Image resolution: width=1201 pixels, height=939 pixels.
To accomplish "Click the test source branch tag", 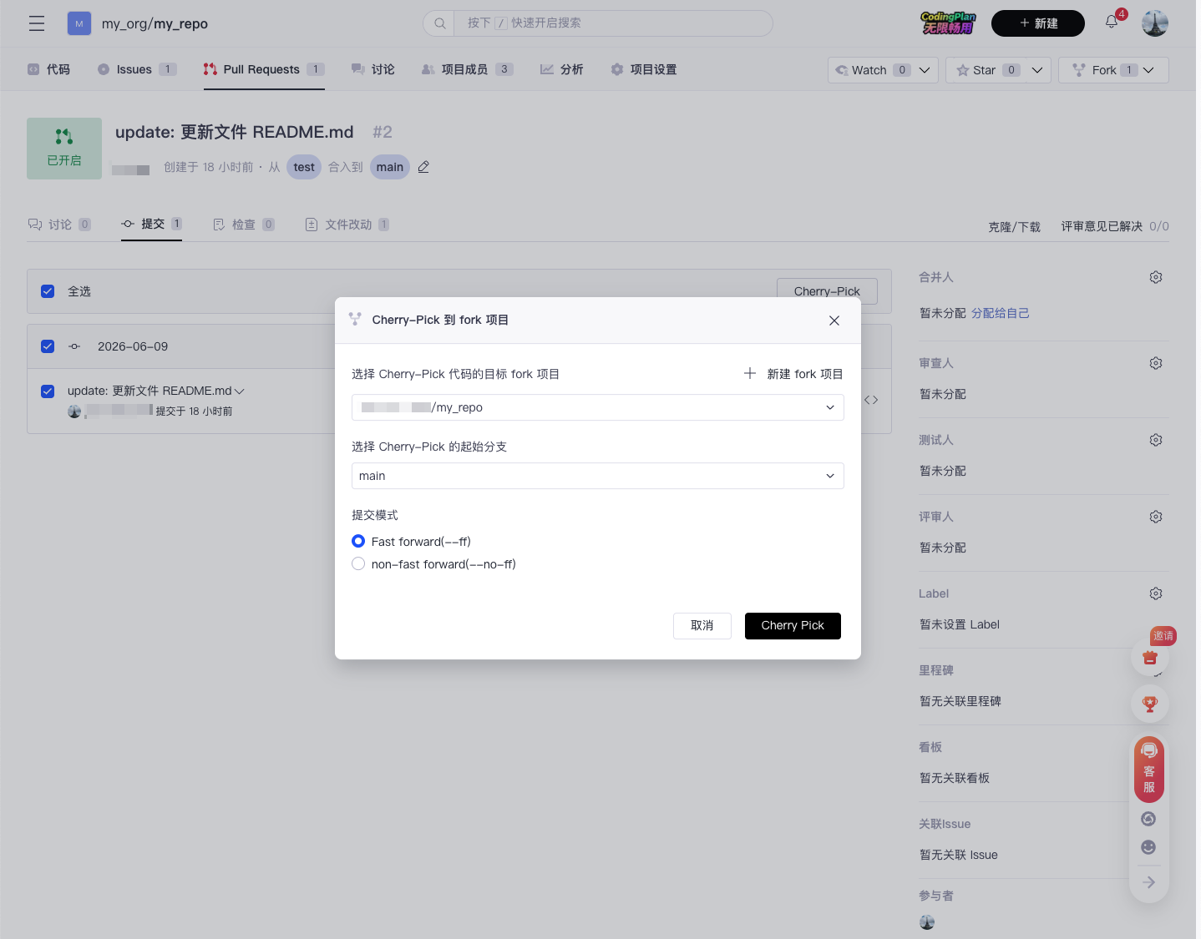I will pyautogui.click(x=304, y=167).
